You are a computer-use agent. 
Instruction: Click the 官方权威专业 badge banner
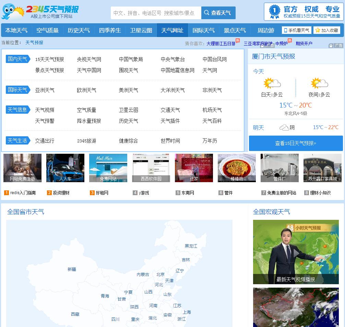point(304,12)
